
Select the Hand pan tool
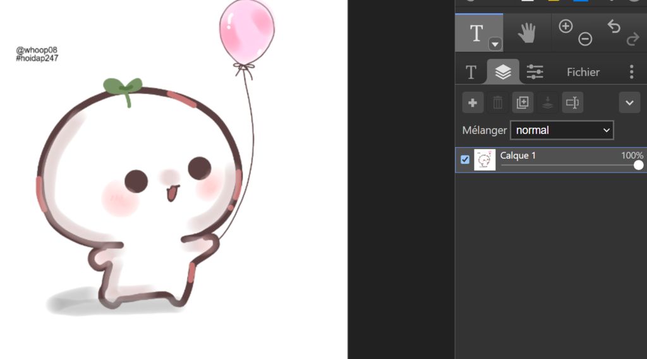[x=526, y=33]
